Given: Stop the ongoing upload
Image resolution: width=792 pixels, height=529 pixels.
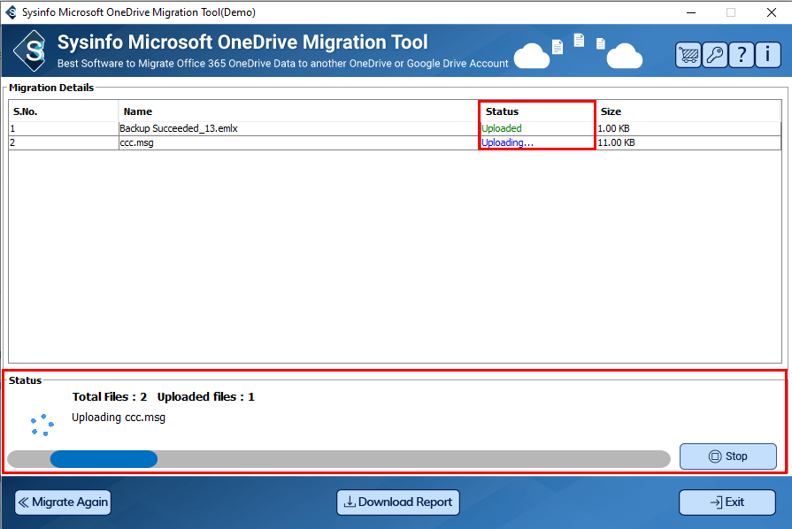Looking at the screenshot, I should click(x=728, y=456).
